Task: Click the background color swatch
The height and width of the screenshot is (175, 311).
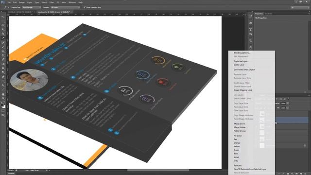Action: tap(4, 107)
